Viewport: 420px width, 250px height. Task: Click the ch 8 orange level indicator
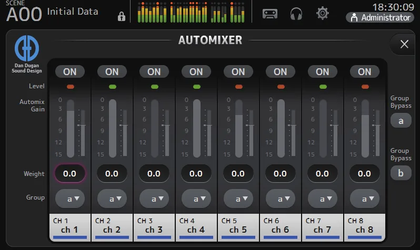(365, 87)
